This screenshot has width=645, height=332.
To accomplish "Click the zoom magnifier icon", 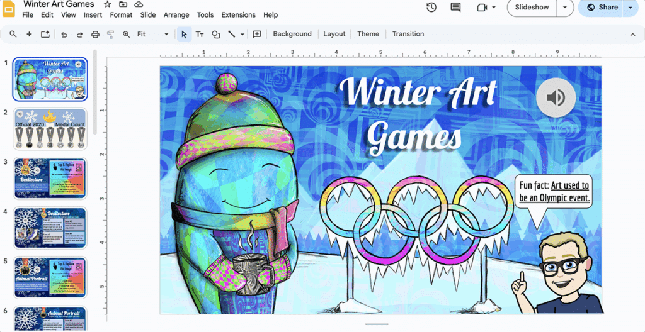I will pyautogui.click(x=126, y=35).
